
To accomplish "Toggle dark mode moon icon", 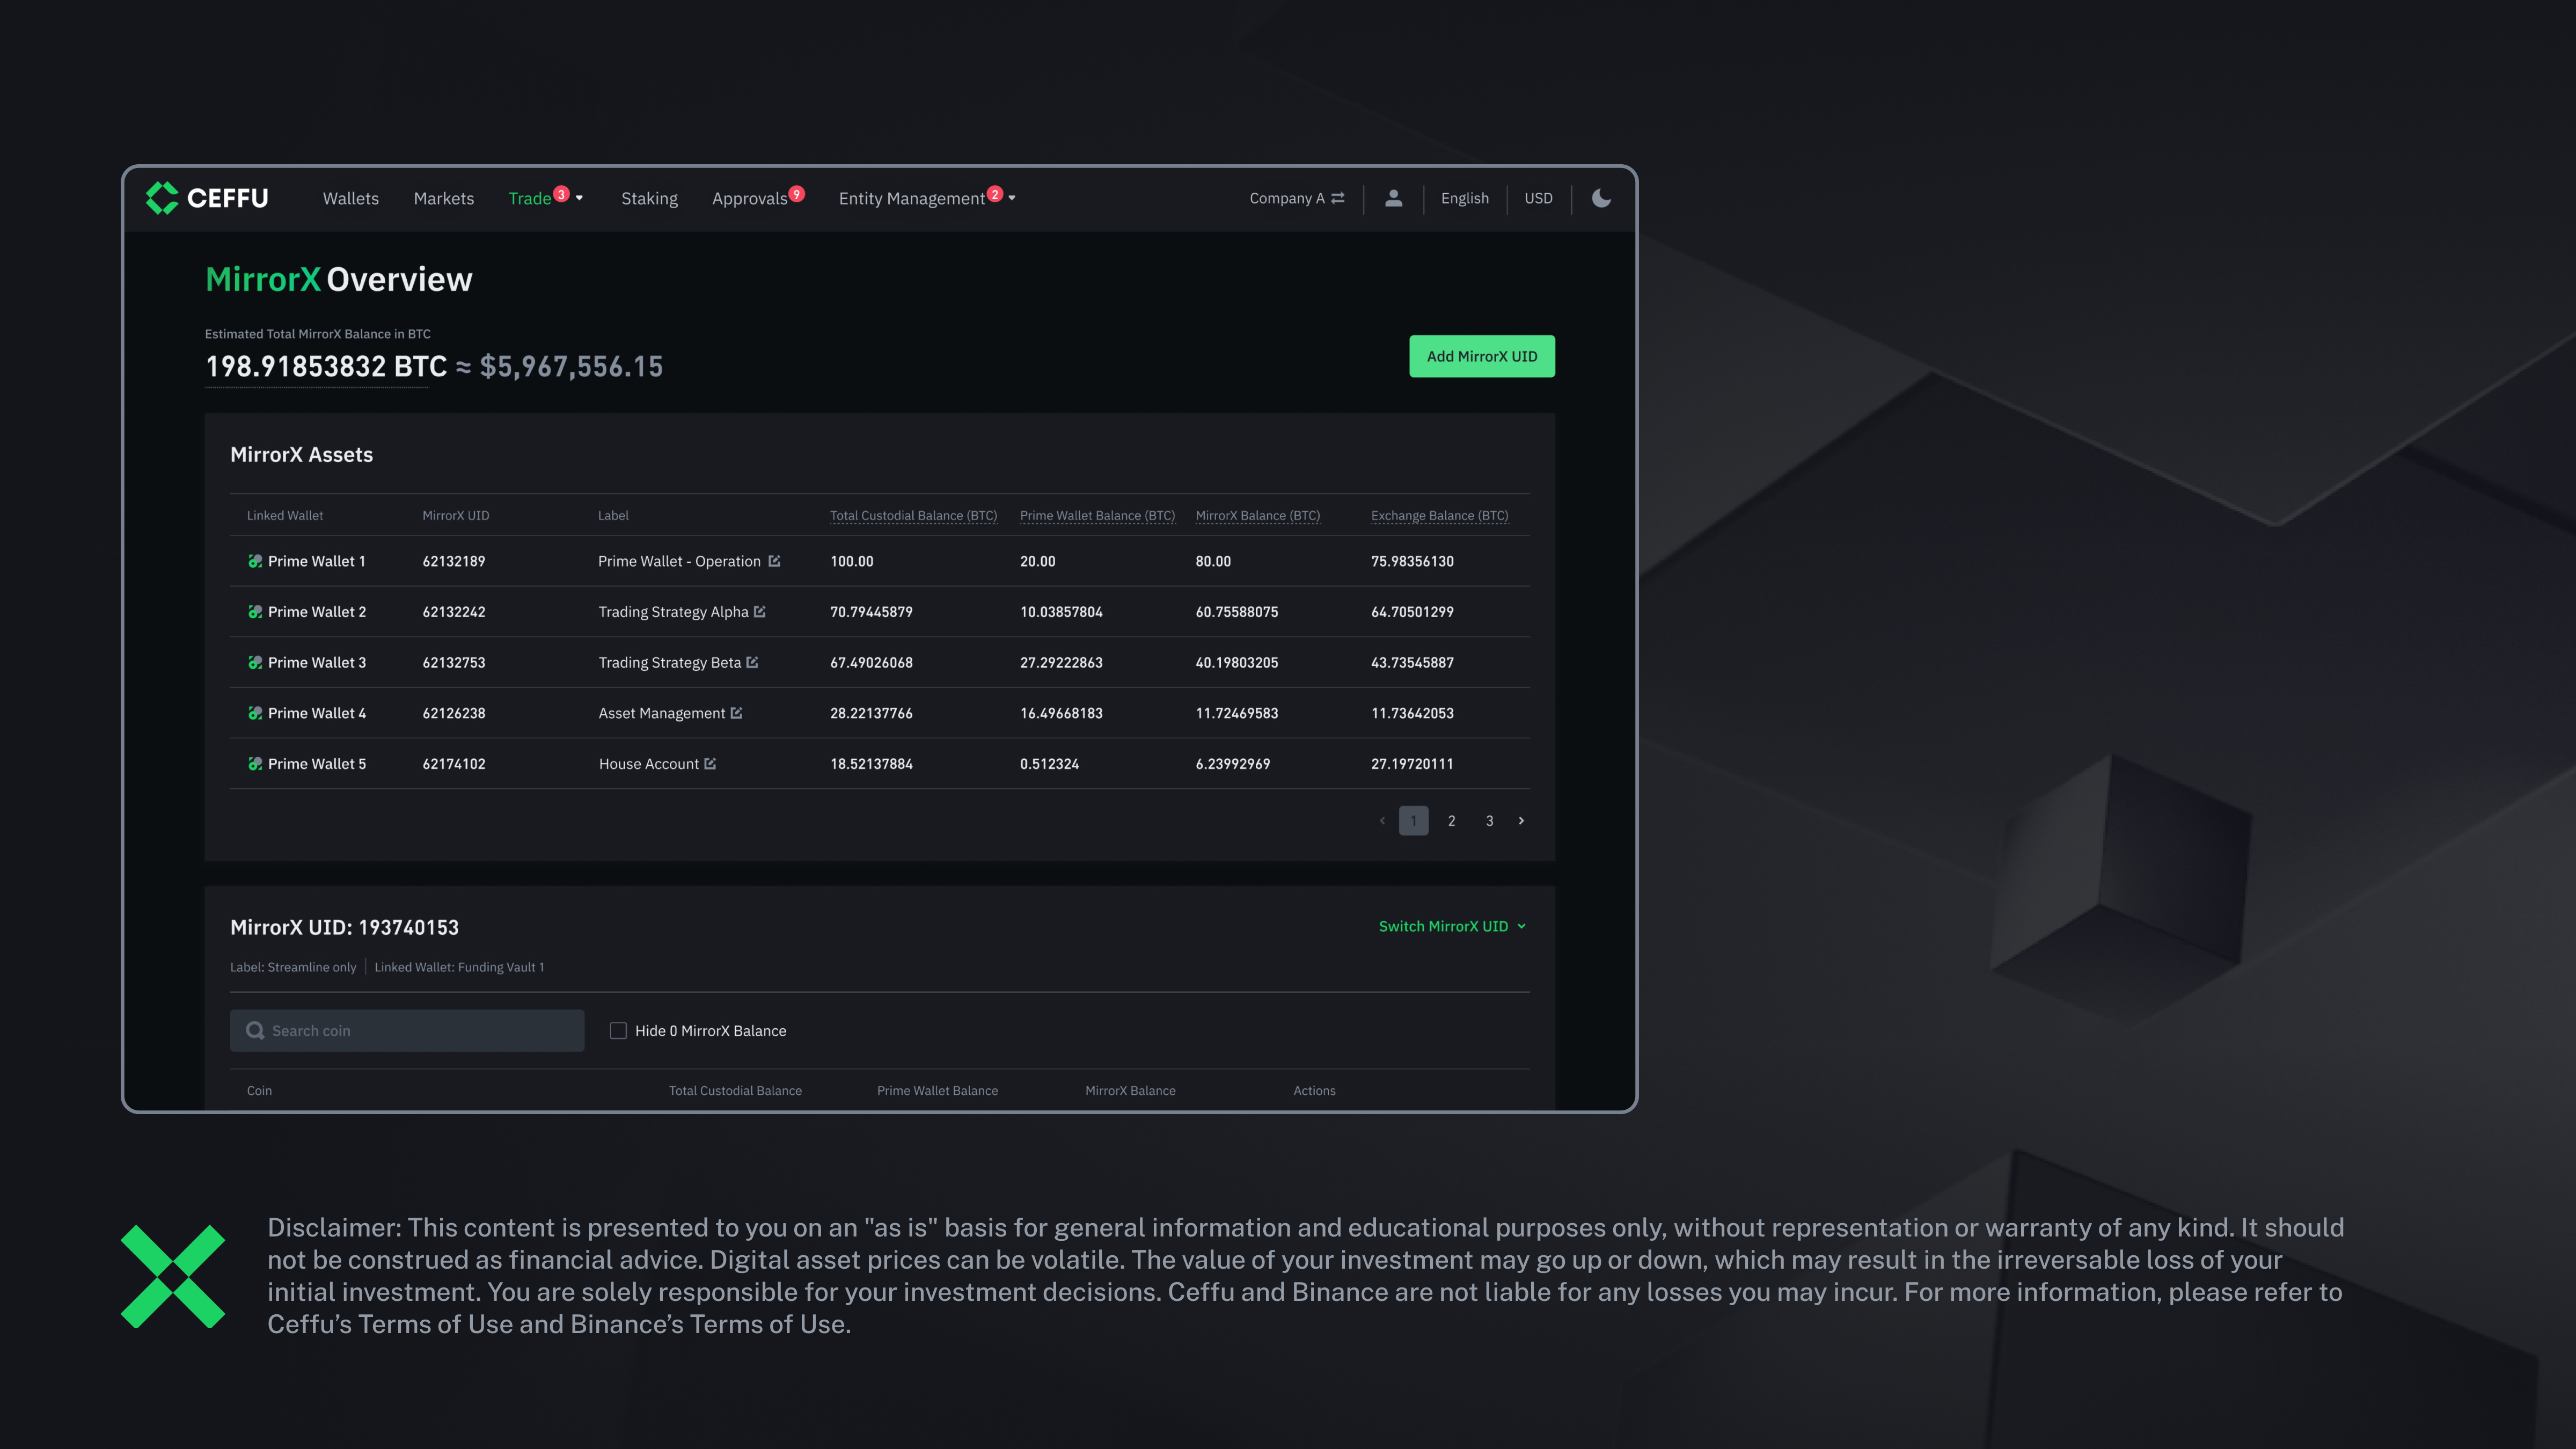I will [x=1601, y=198].
